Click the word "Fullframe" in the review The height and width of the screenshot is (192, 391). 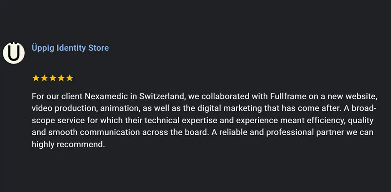pyautogui.click(x=287, y=96)
